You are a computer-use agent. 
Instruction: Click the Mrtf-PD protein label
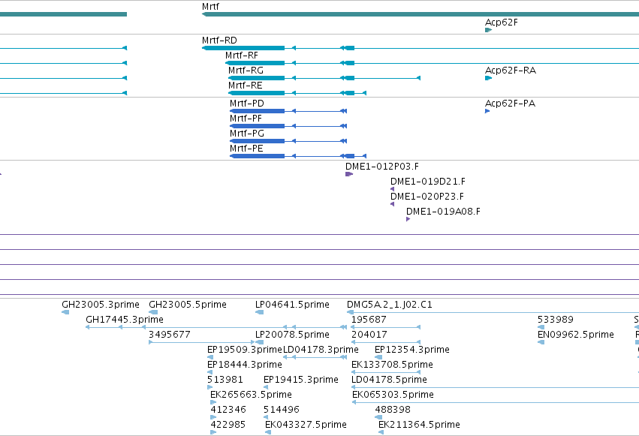(x=246, y=104)
